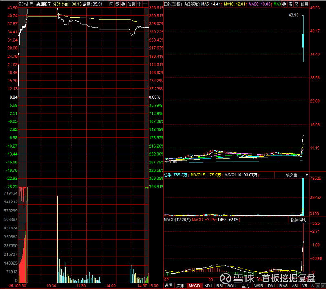
Task: Switch to the KDJ indicator tab
Action: [208, 286]
